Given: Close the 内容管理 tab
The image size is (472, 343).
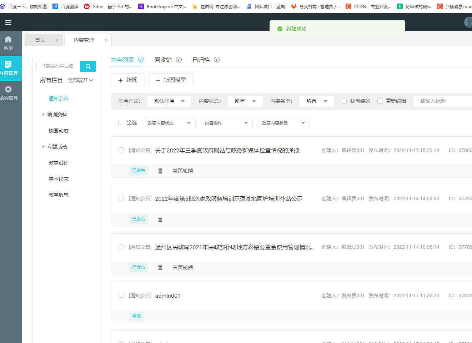Looking at the screenshot, I should [x=106, y=40].
